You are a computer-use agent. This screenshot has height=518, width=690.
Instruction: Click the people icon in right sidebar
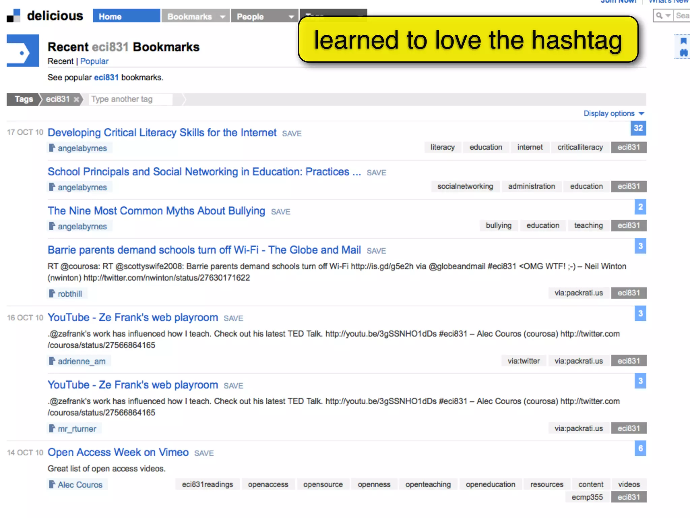684,53
